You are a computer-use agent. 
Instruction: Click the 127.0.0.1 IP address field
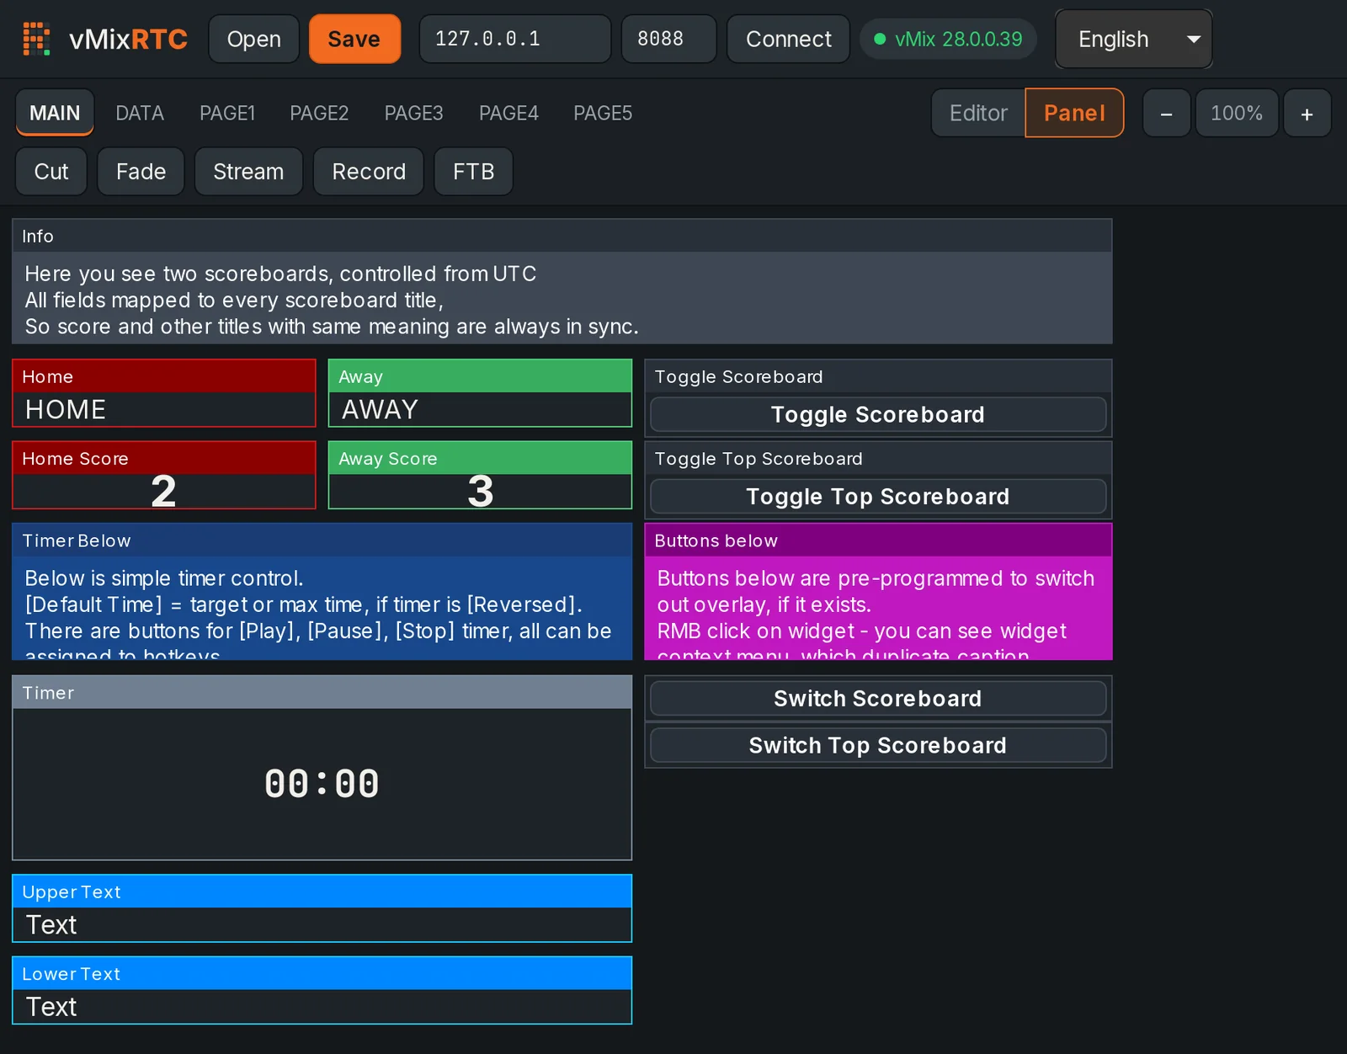pos(514,39)
